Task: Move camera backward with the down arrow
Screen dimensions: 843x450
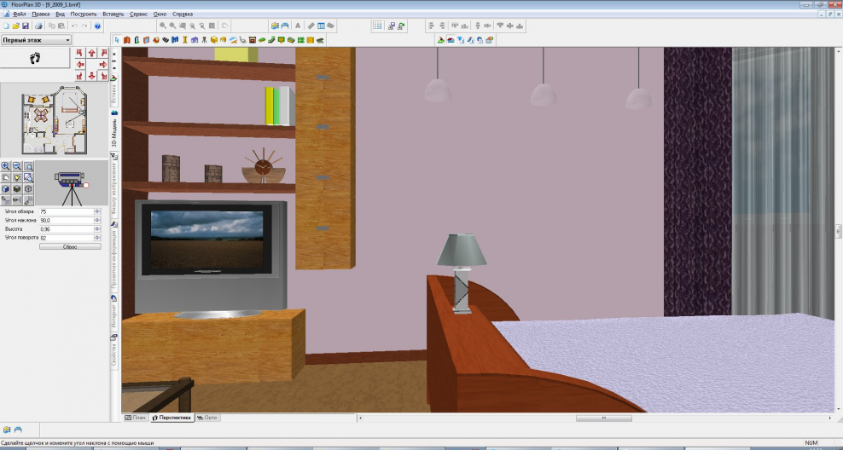Action: pyautogui.click(x=91, y=76)
